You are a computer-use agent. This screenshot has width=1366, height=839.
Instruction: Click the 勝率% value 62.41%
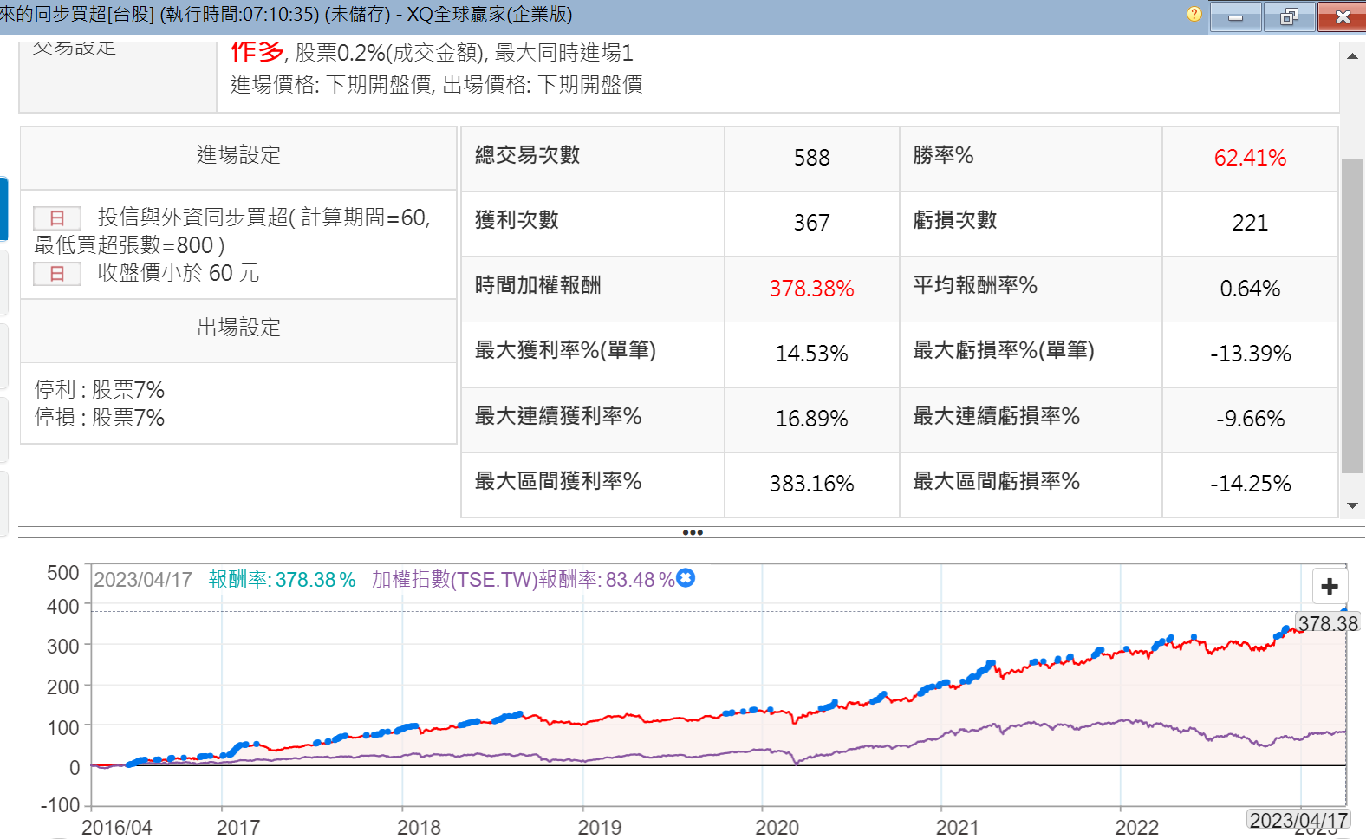pyautogui.click(x=1249, y=158)
